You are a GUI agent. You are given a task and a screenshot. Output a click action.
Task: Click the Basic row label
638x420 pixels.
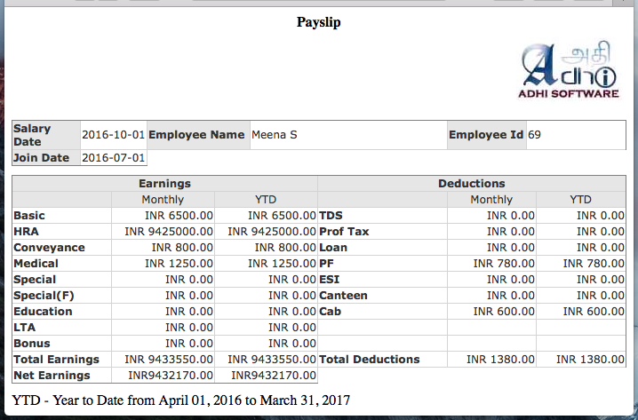(x=29, y=216)
